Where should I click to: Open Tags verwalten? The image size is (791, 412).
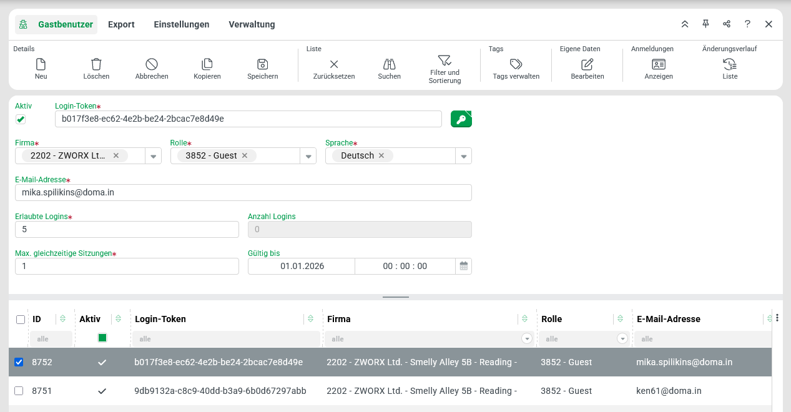tap(516, 64)
